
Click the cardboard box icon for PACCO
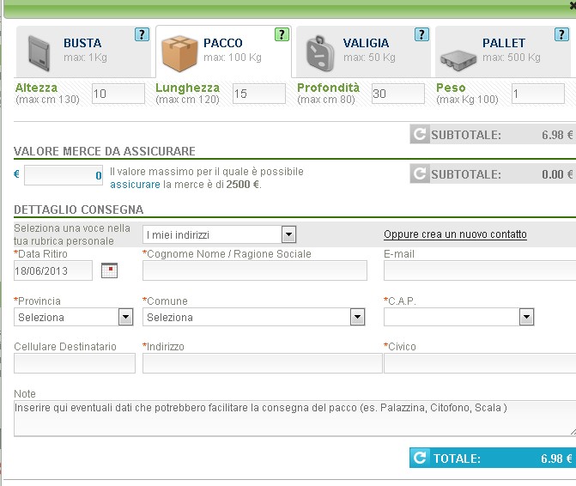(x=179, y=53)
